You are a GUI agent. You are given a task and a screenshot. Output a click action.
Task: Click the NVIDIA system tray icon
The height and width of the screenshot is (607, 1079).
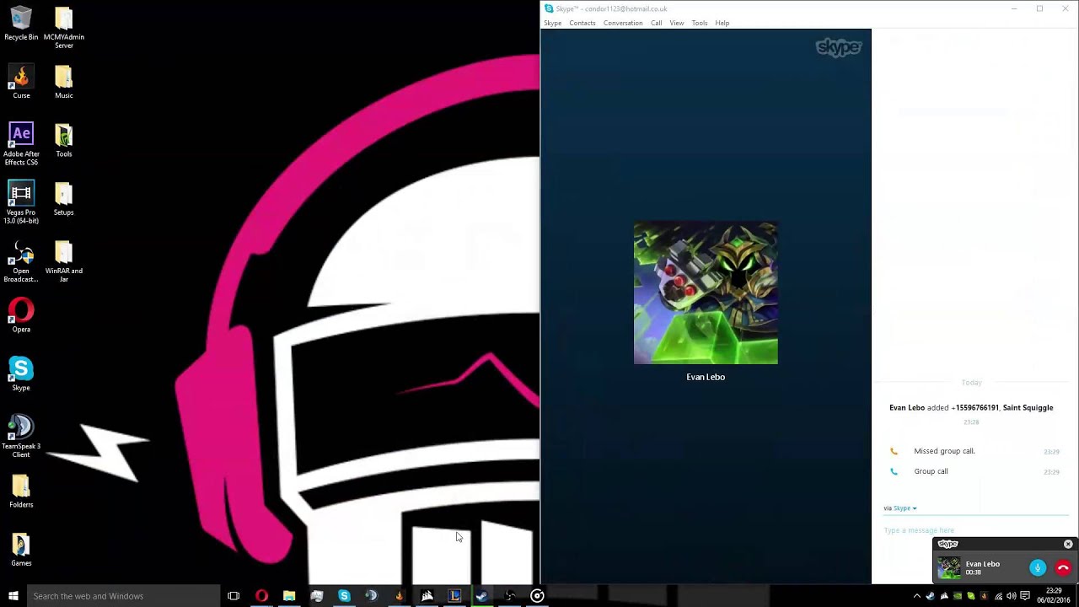click(958, 596)
